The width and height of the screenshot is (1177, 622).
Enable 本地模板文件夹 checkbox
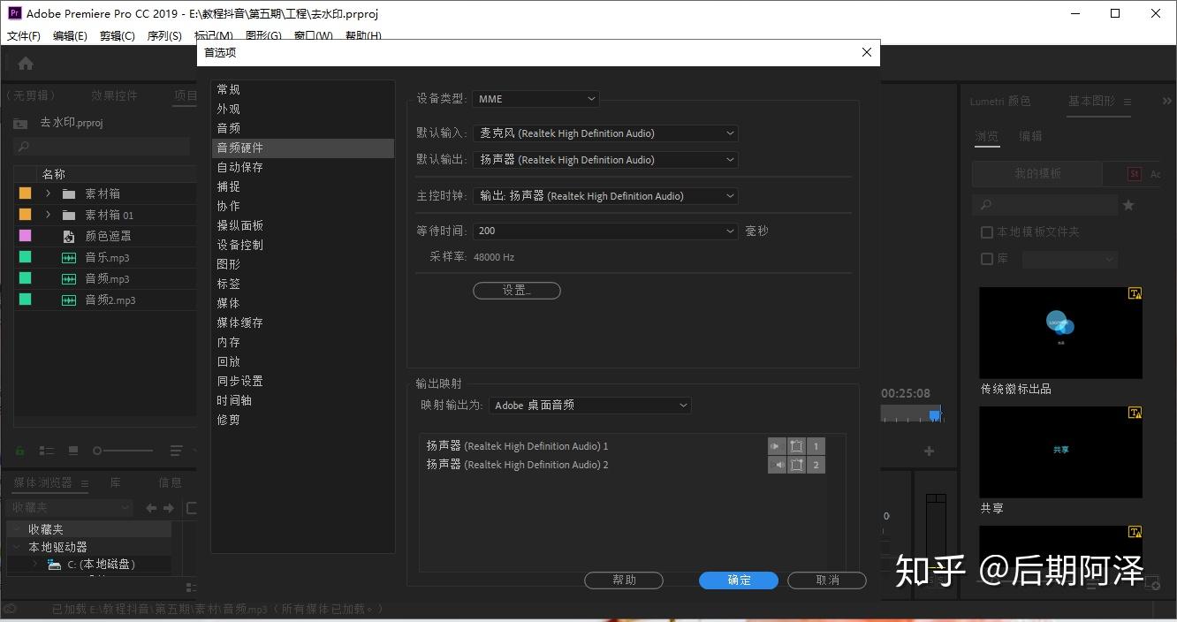point(987,232)
